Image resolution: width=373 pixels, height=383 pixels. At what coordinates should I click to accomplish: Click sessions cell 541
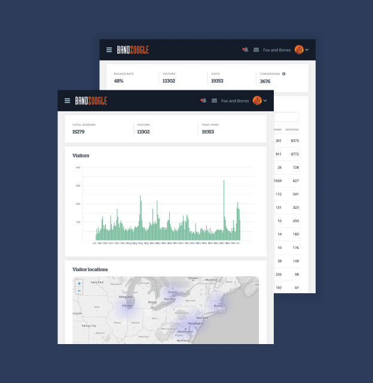pos(296,194)
